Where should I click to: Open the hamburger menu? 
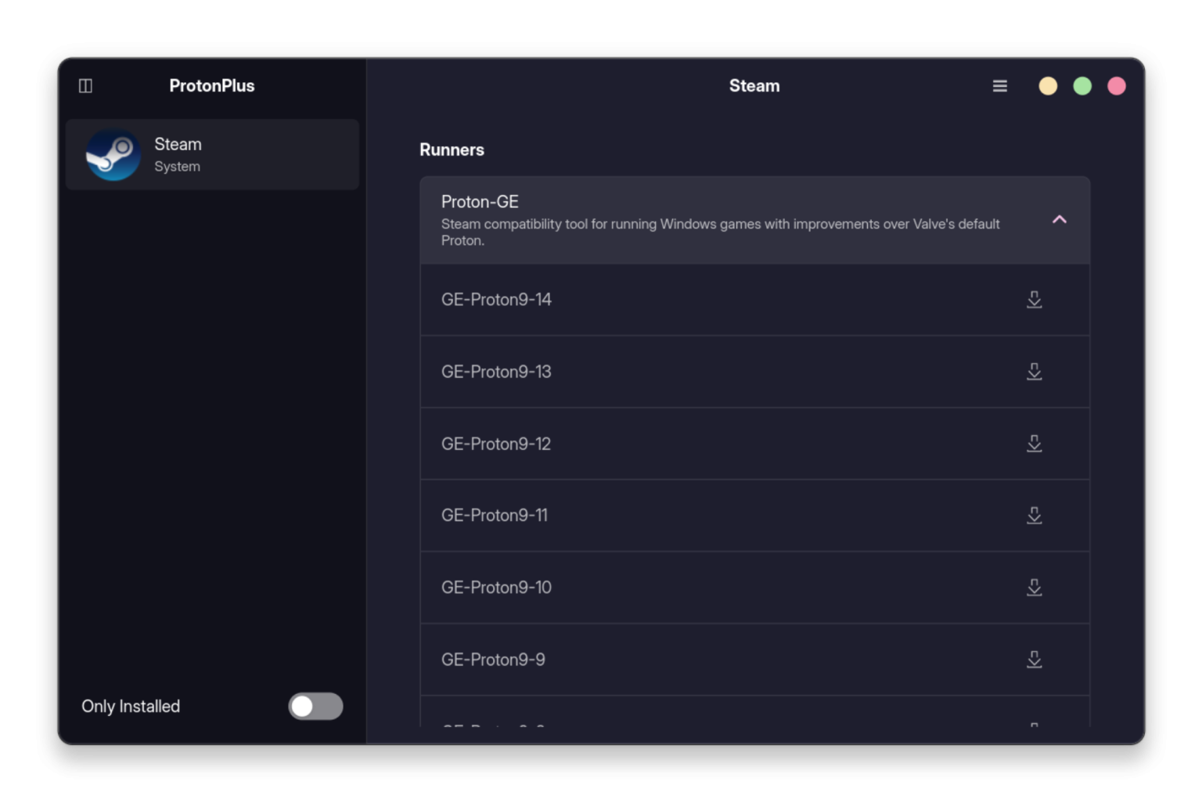(x=999, y=85)
